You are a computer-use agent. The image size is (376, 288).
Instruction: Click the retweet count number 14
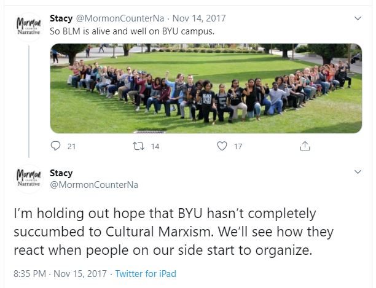(155, 147)
